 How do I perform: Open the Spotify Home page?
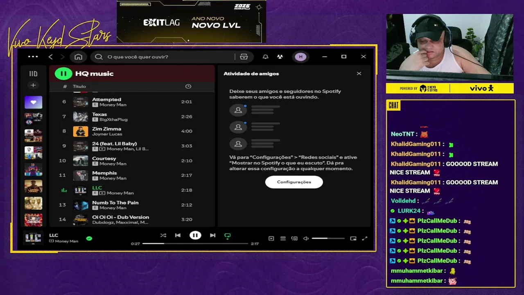coord(78,57)
